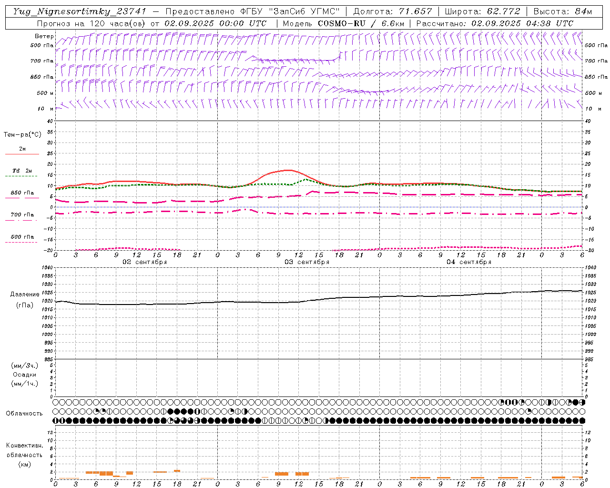Click the Td 2м dew point legend entry
Screen dimensions: 610x488
22,171
